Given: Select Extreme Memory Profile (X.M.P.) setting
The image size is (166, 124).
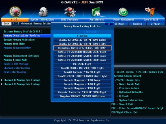Looking at the screenshot, I should pos(23,32).
